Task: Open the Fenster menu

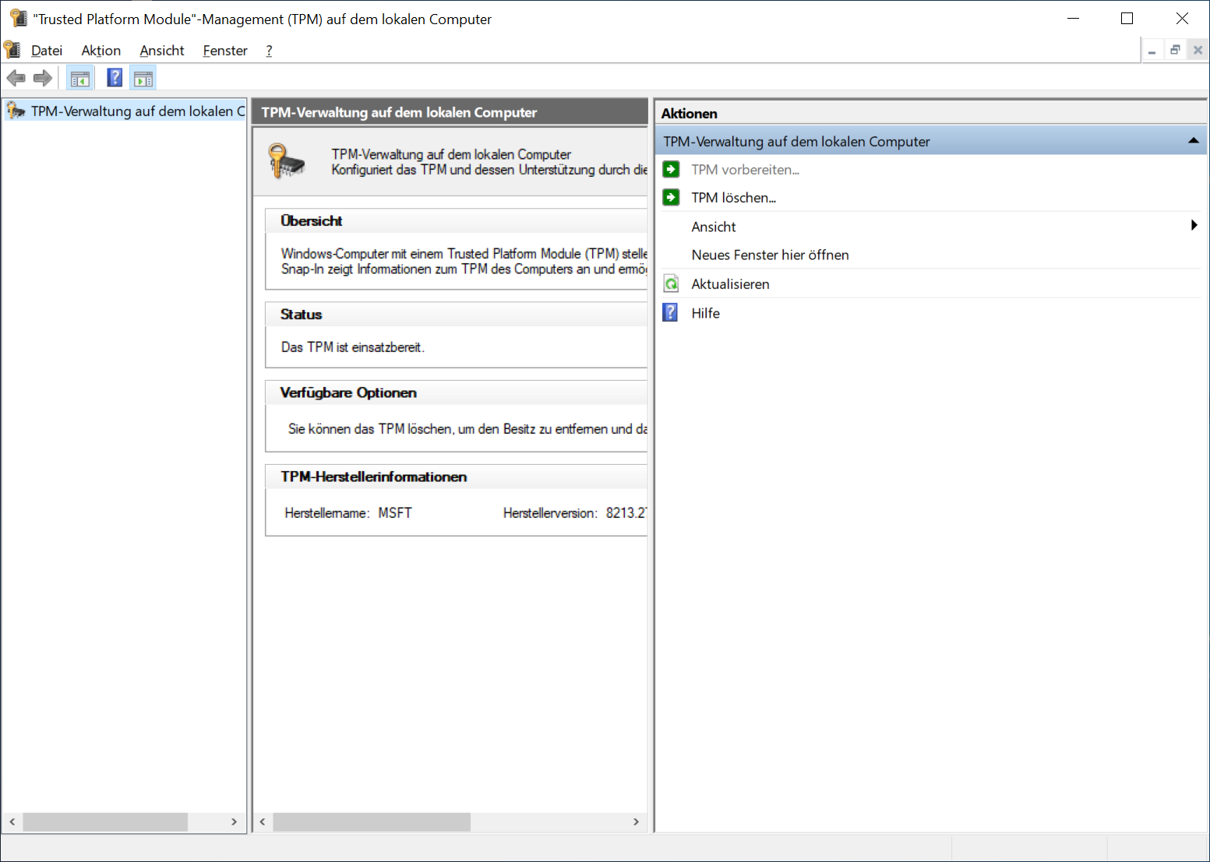Action: pyautogui.click(x=225, y=51)
